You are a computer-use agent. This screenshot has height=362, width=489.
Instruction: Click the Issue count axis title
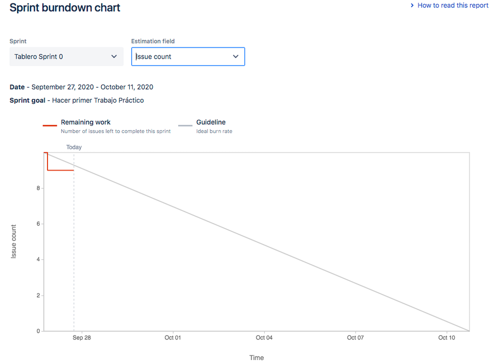13,240
